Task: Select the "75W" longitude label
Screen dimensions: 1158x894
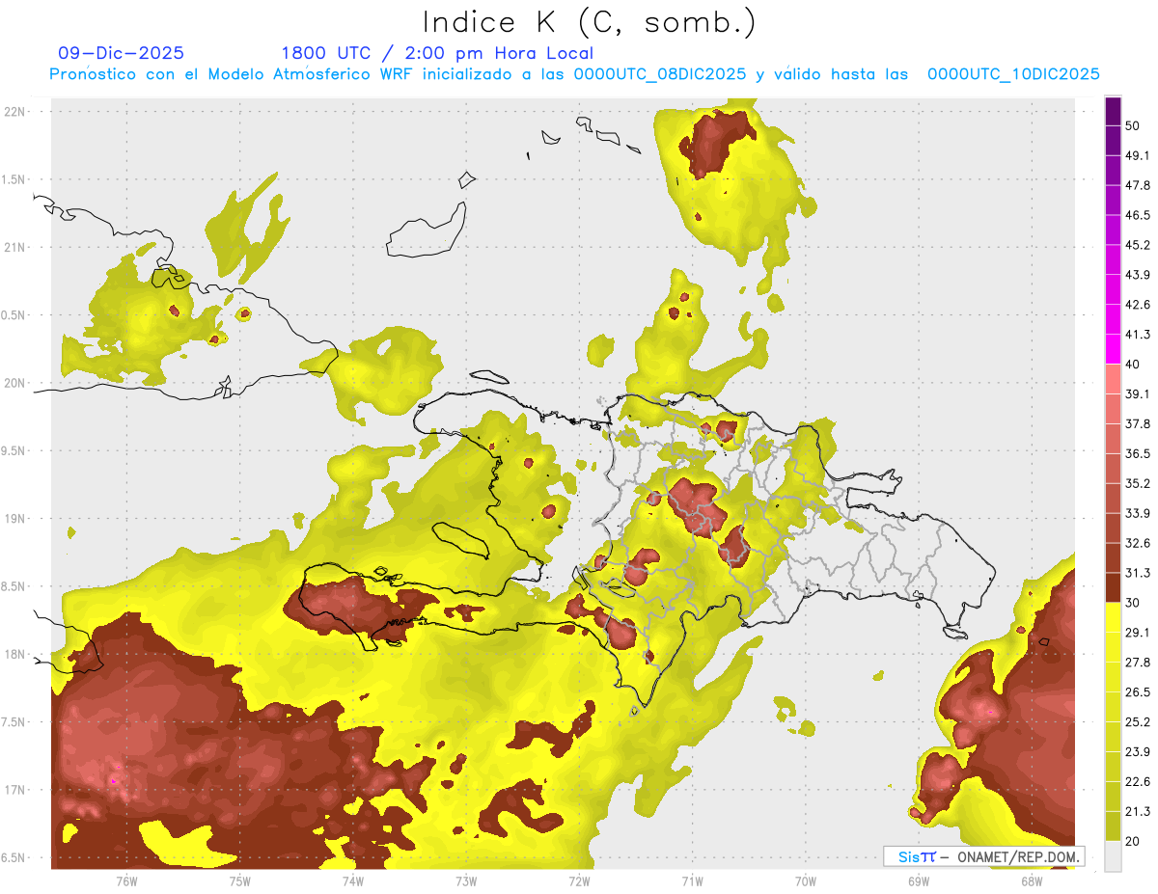Action: tap(239, 880)
